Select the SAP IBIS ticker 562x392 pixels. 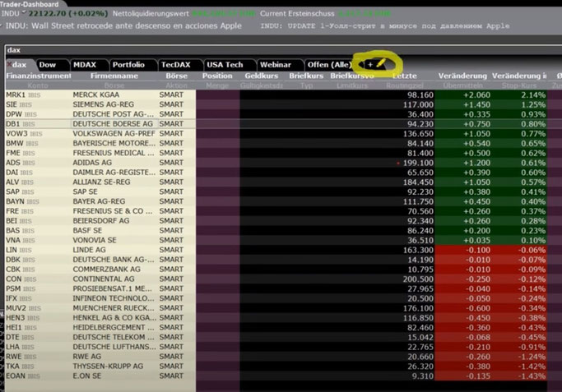pyautogui.click(x=20, y=191)
